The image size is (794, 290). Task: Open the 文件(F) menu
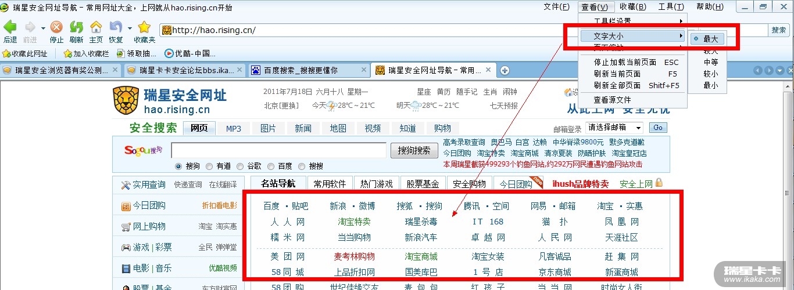[556, 7]
